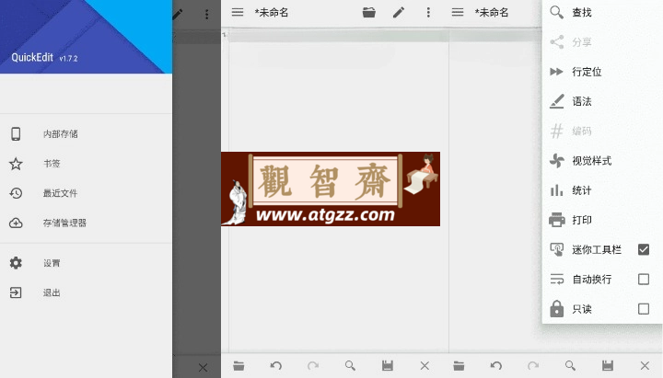
Task: Click the open-folder icon in the middle editor header
Action: coord(369,12)
